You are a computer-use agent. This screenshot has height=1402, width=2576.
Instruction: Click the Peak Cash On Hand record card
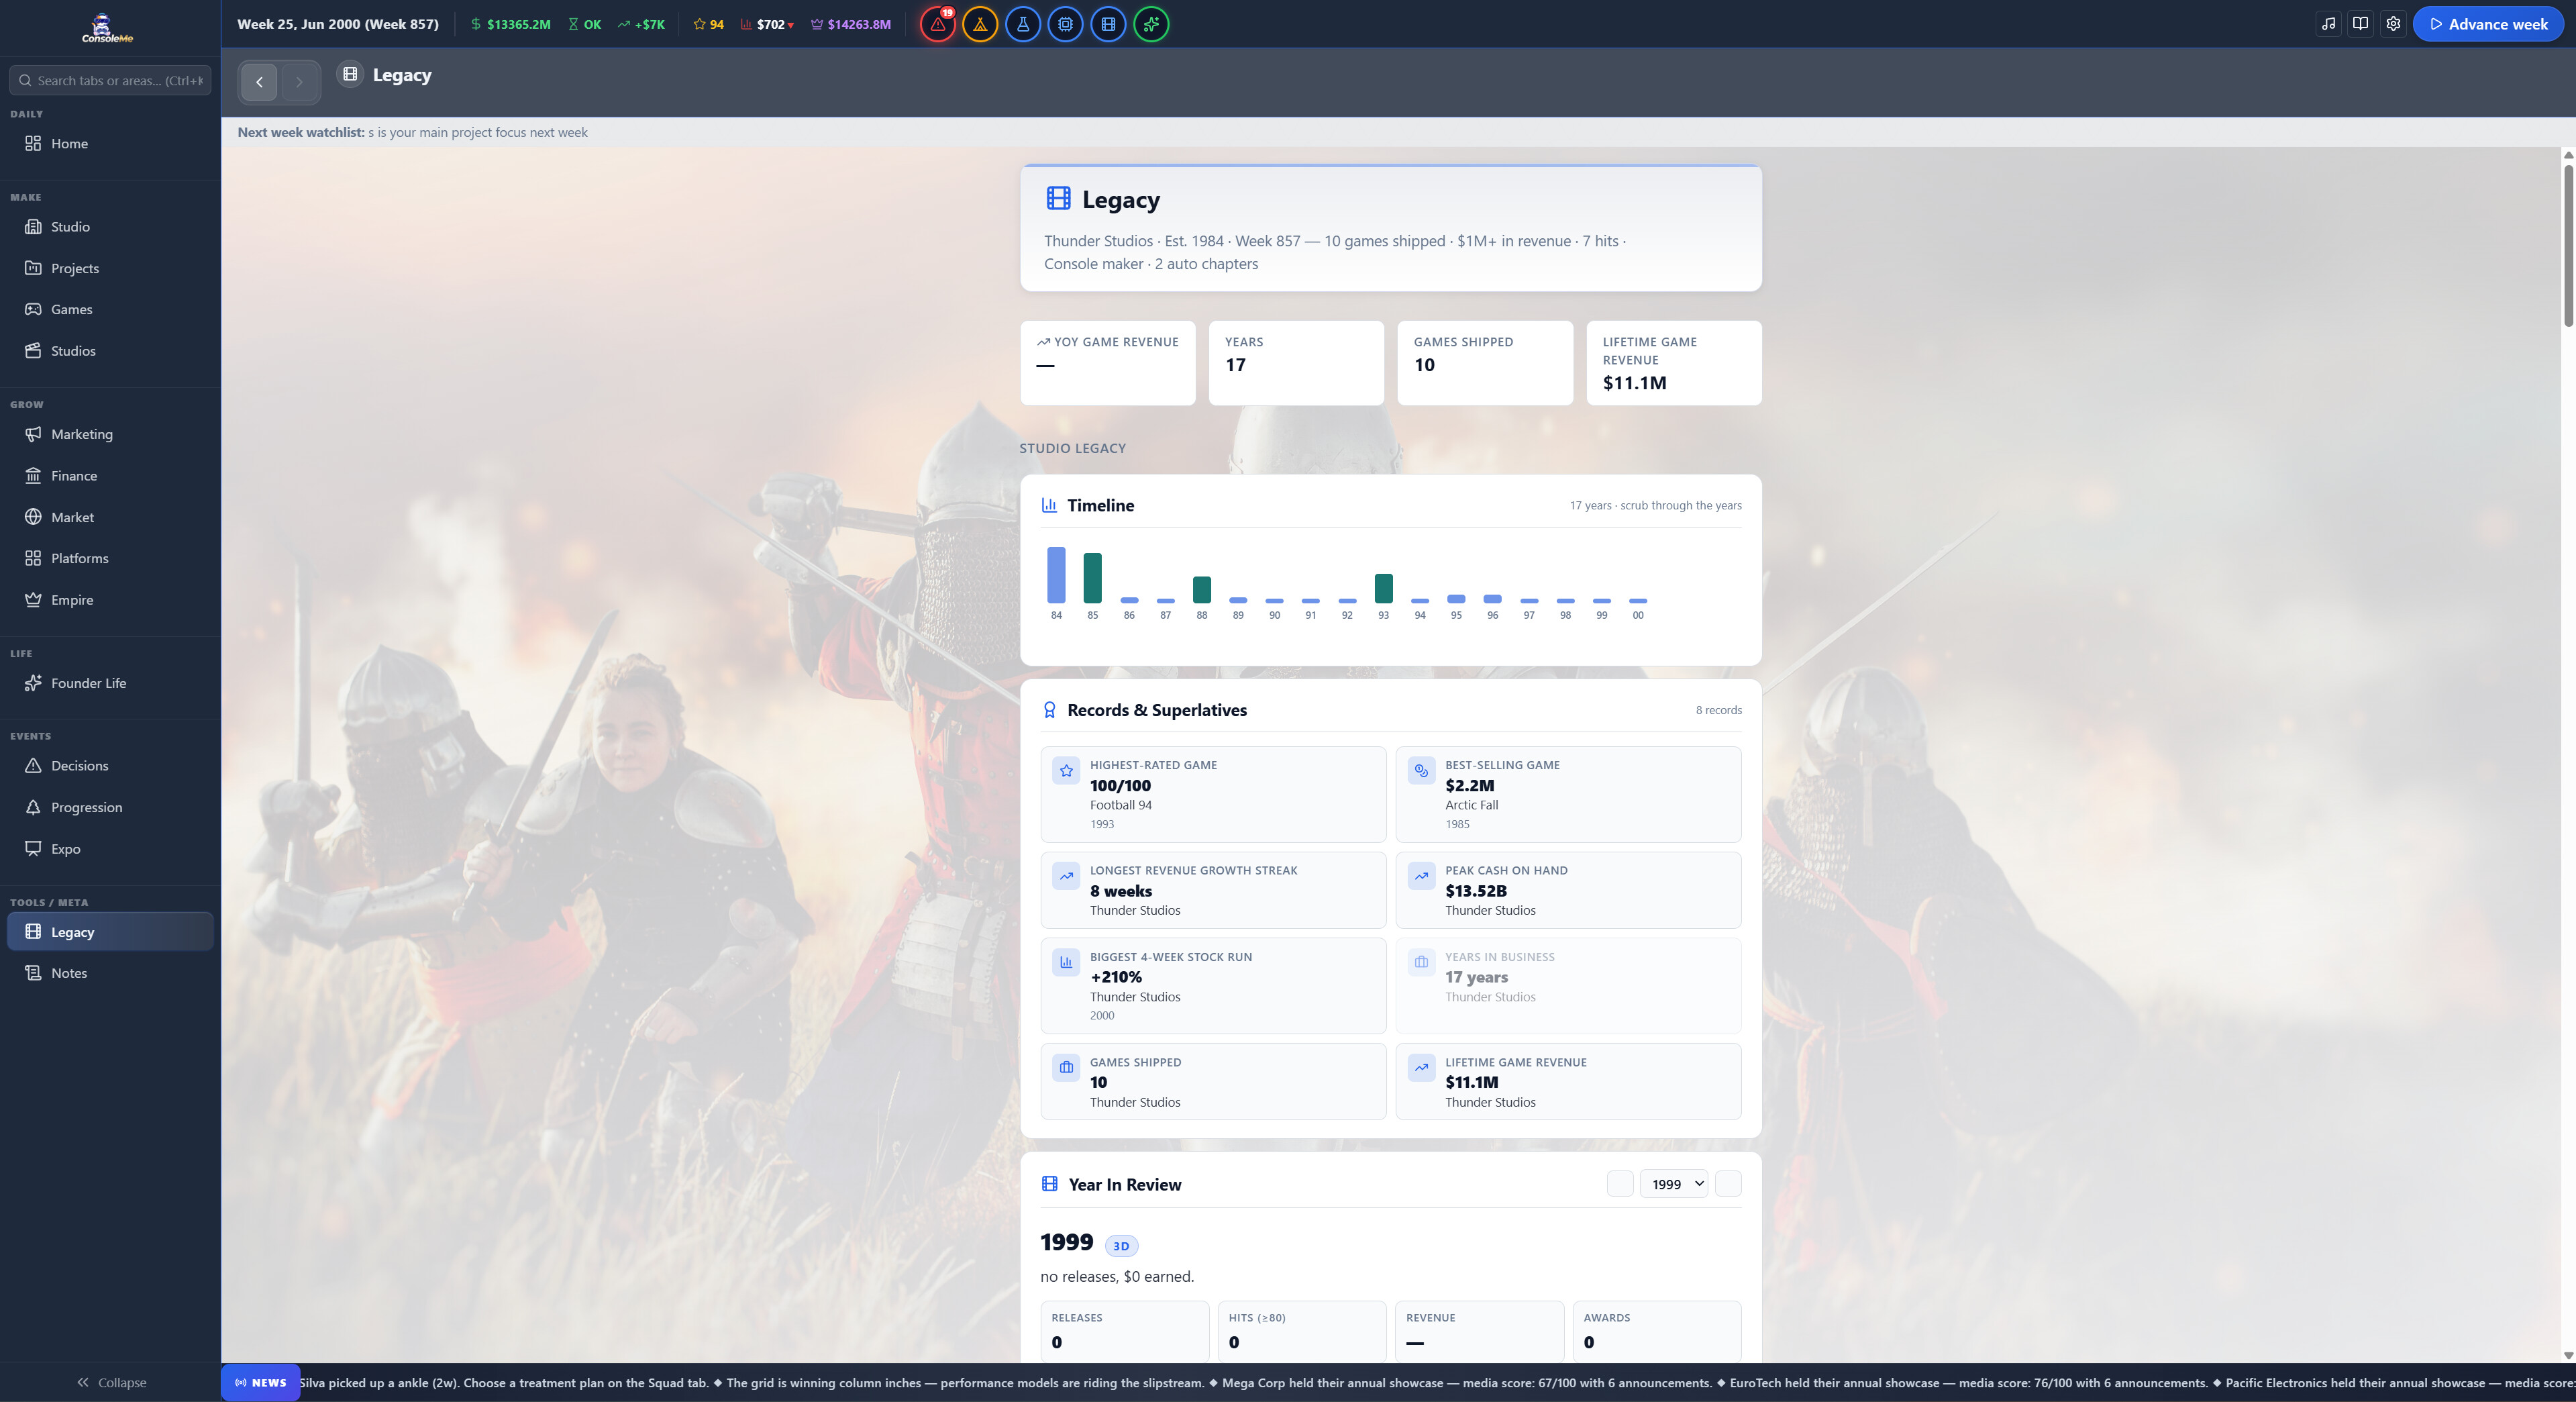[1568, 890]
